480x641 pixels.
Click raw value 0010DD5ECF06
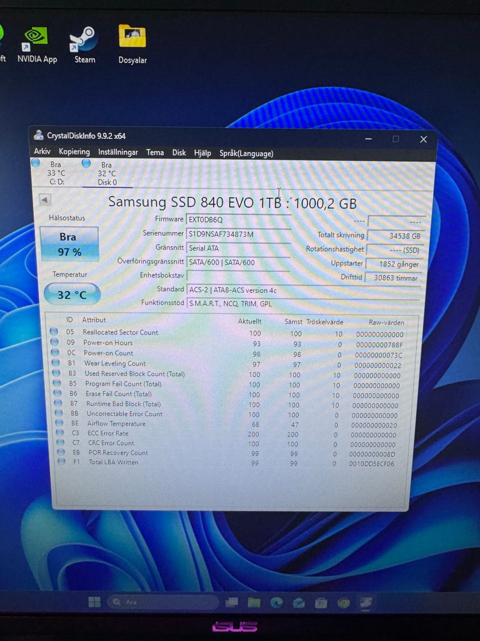pos(371,464)
